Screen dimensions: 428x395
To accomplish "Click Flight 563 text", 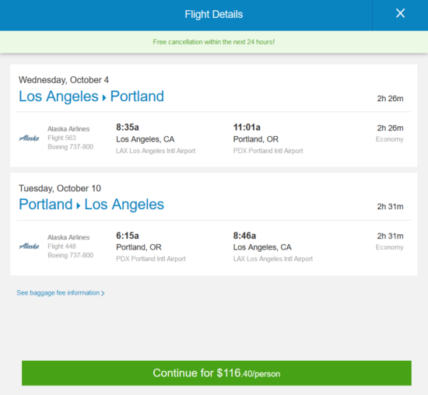I will click(x=61, y=138).
